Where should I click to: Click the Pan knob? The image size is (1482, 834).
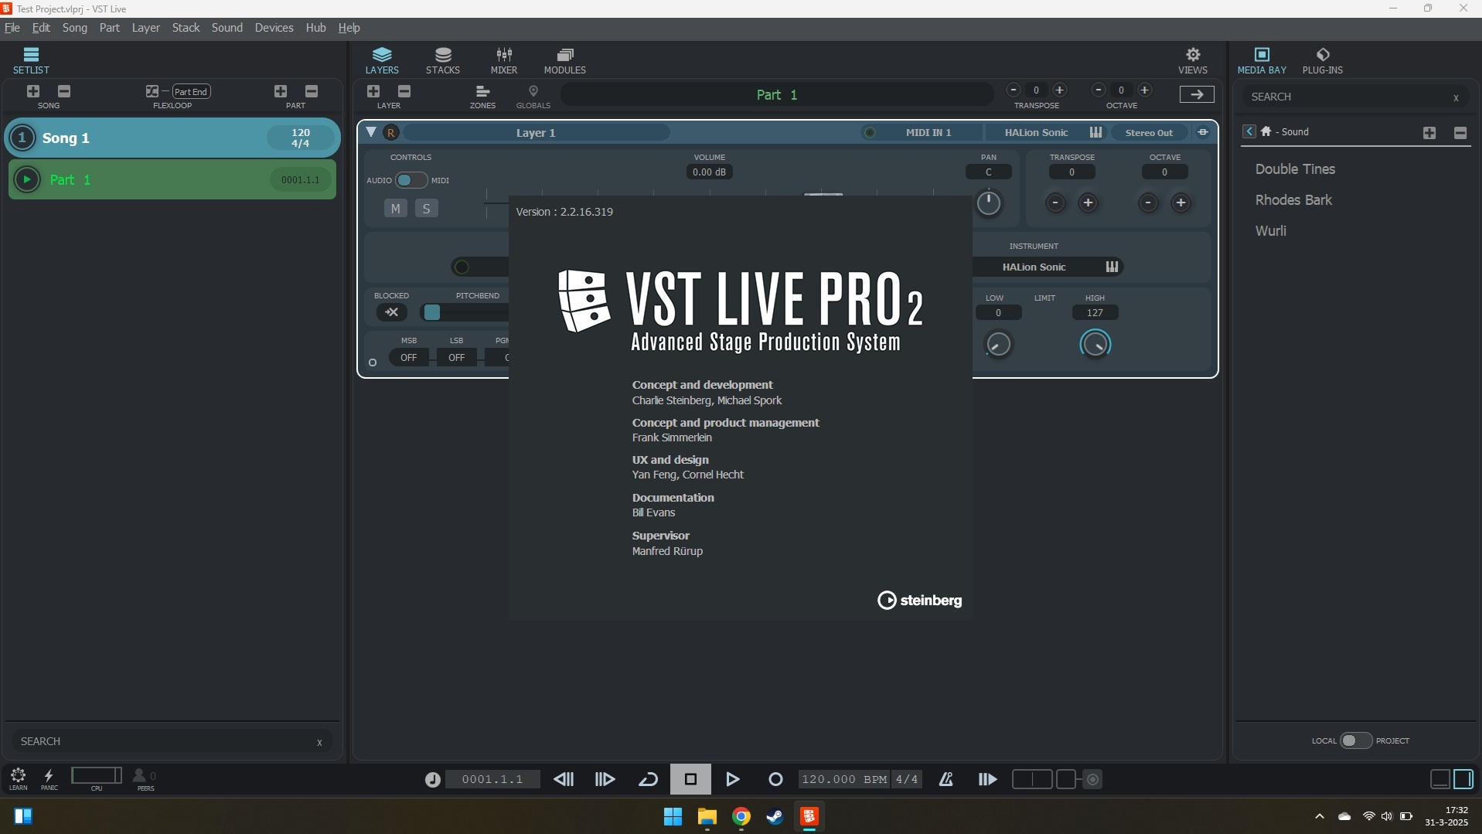tap(989, 203)
